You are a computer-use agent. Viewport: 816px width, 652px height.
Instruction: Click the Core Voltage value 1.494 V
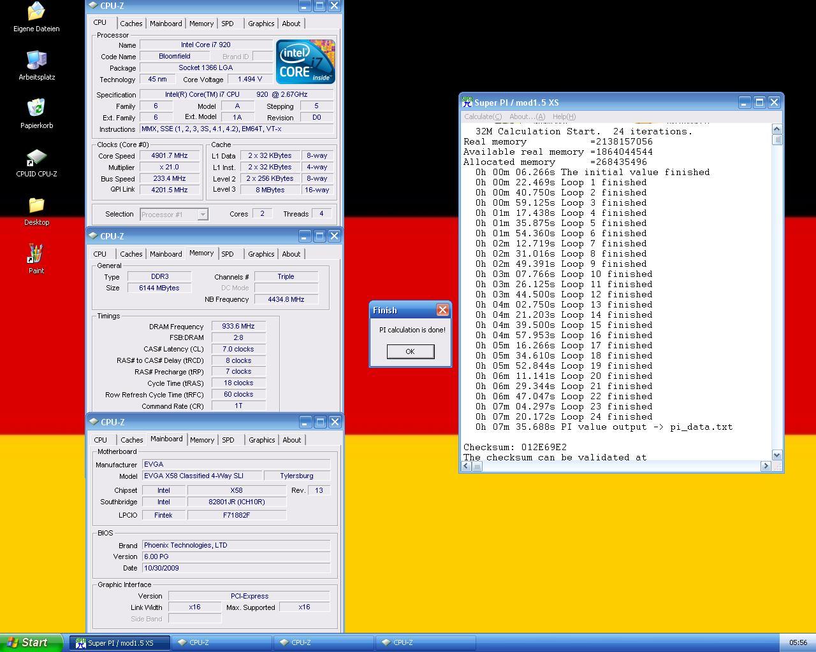click(x=250, y=80)
